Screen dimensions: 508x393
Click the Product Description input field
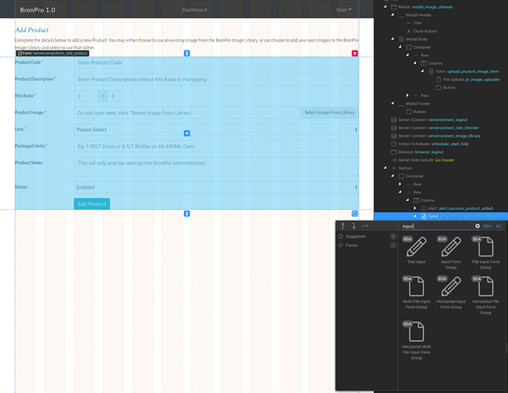216,79
